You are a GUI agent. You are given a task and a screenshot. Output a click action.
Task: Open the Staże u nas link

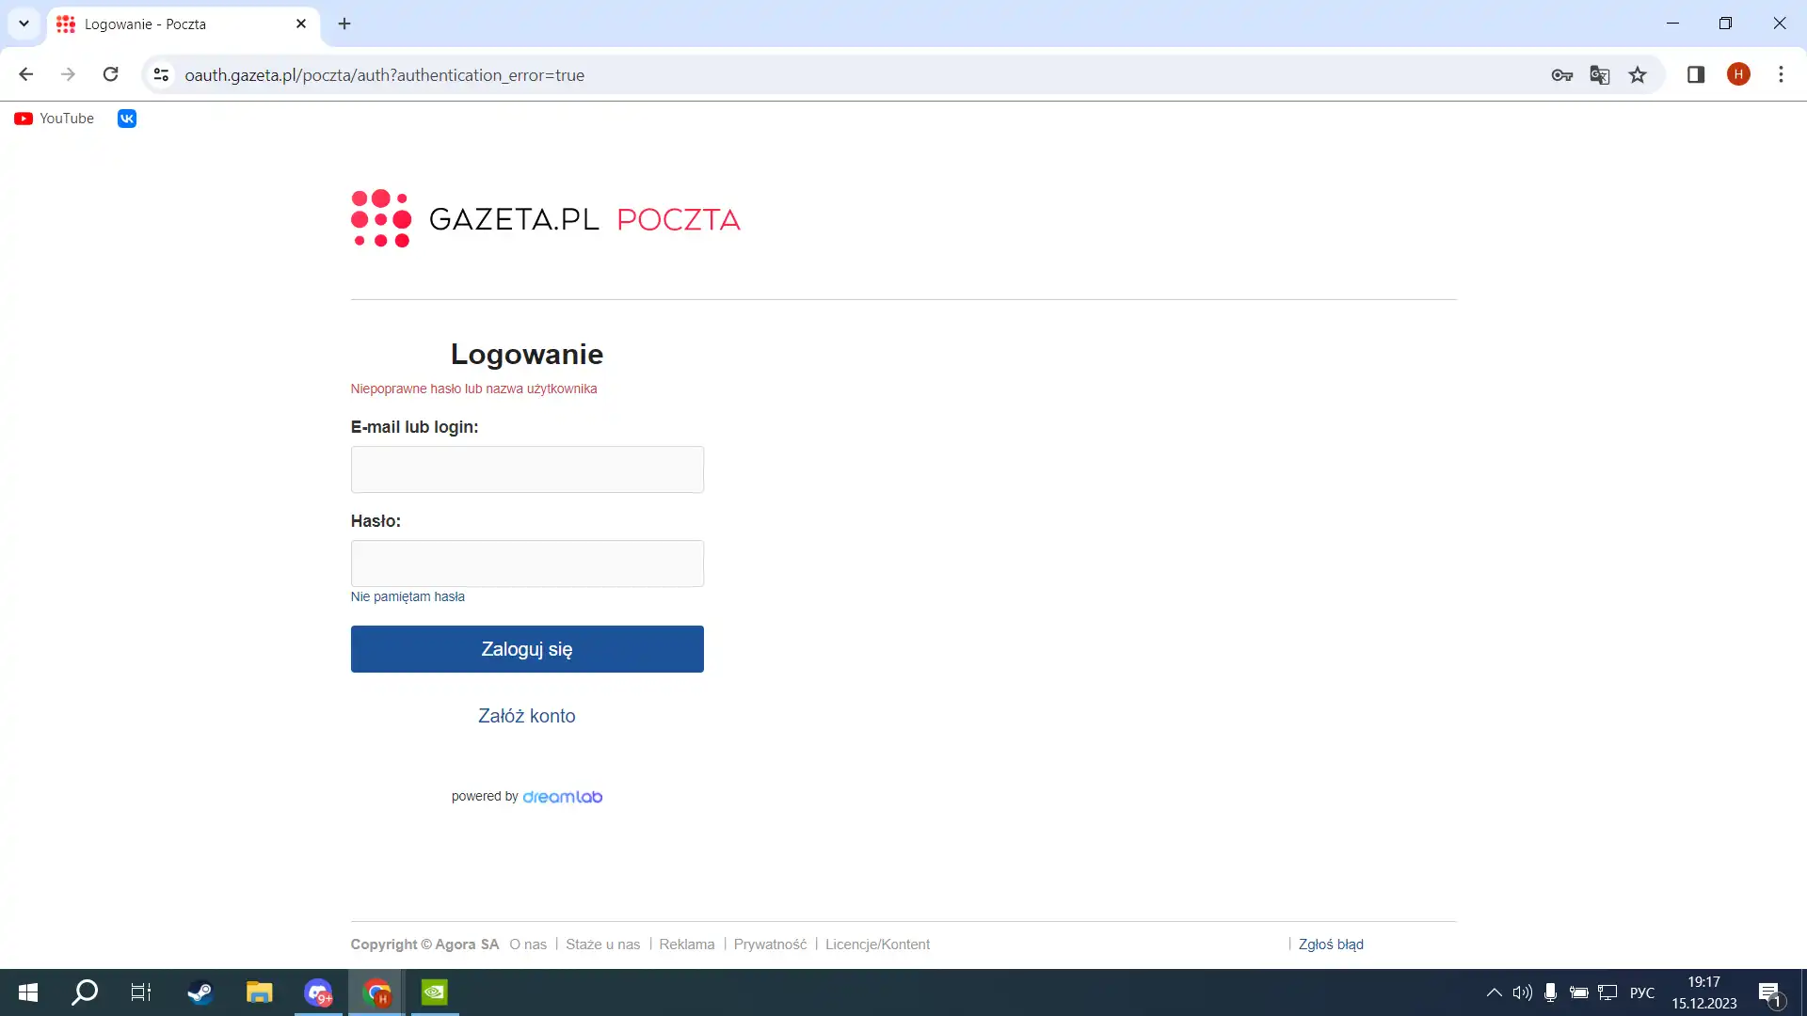(x=602, y=945)
